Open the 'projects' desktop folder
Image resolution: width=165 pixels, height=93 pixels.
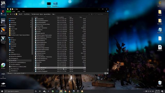tap(160, 13)
